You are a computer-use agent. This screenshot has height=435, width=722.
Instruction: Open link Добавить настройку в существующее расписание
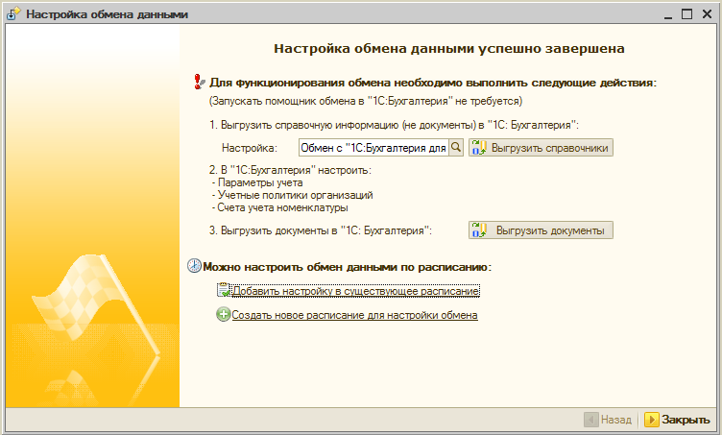click(355, 290)
